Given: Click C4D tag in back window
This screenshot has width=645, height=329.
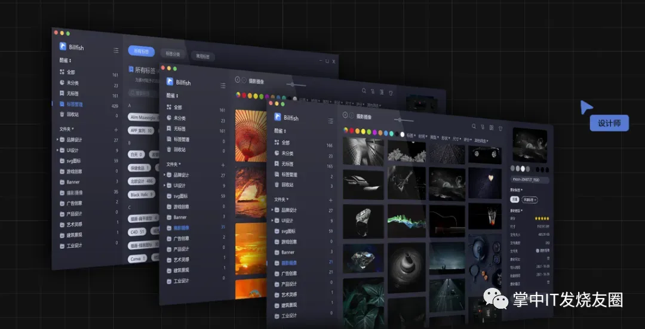Looking at the screenshot, I should coord(137,232).
